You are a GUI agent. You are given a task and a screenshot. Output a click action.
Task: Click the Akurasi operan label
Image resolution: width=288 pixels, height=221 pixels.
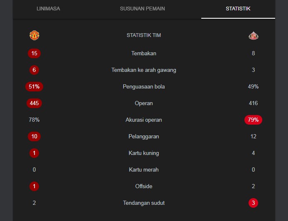[144, 120]
